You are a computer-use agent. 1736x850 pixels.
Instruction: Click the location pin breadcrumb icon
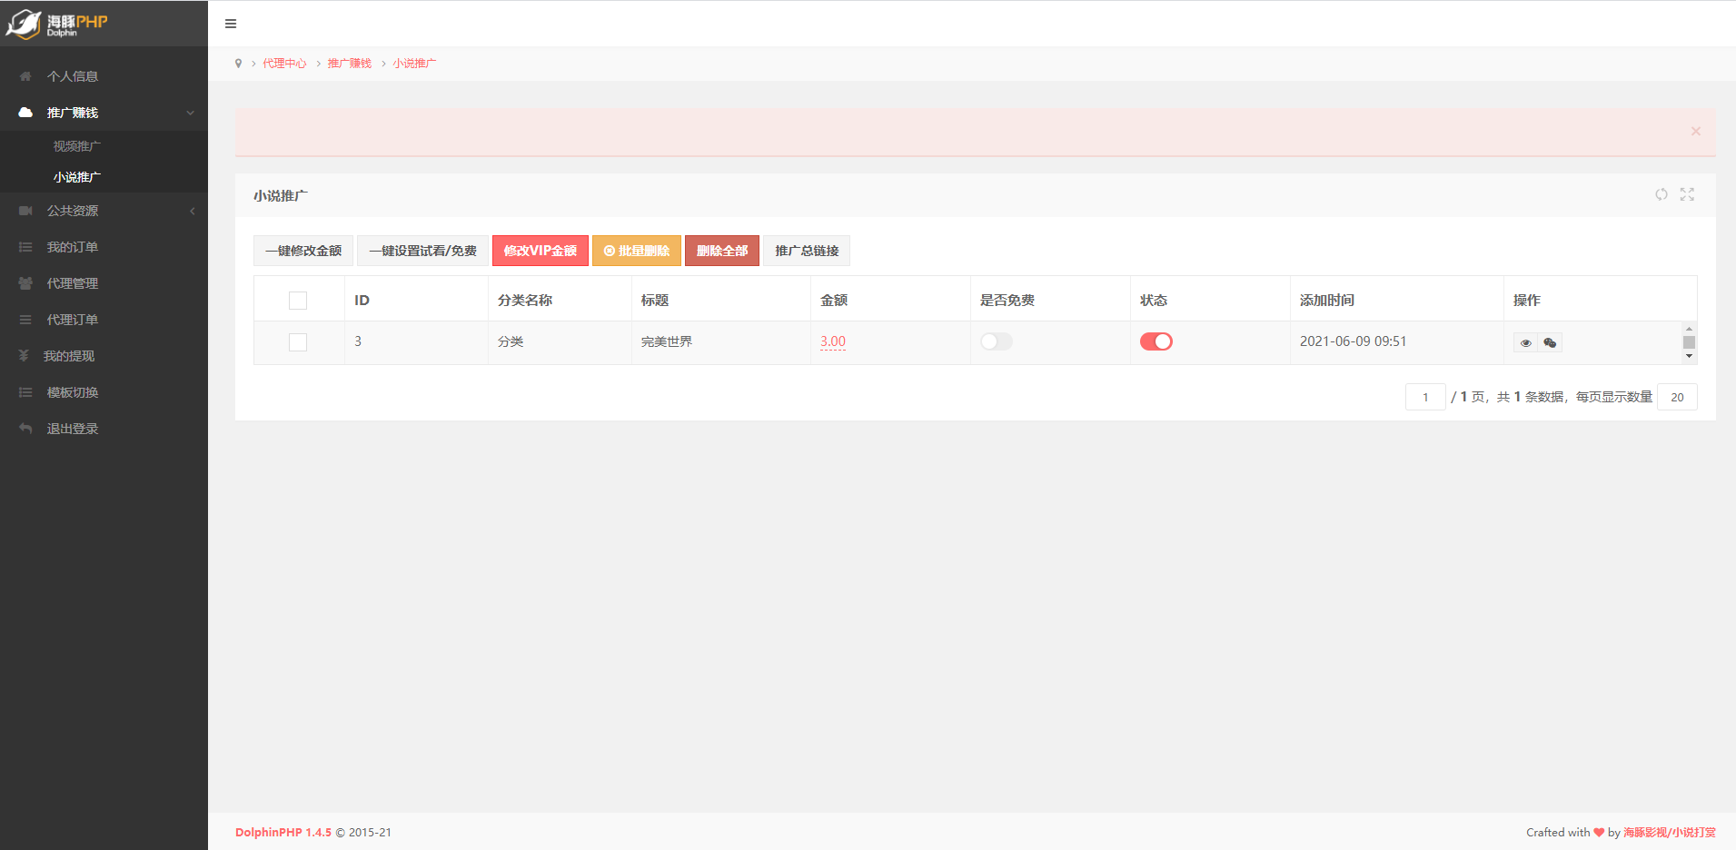239,64
